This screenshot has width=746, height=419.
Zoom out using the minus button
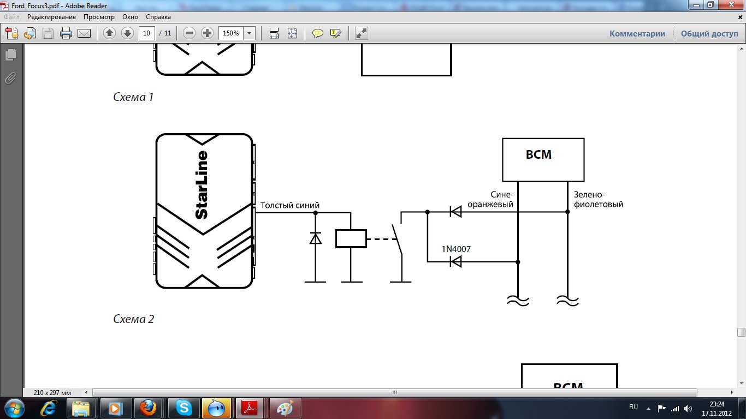[x=190, y=33]
